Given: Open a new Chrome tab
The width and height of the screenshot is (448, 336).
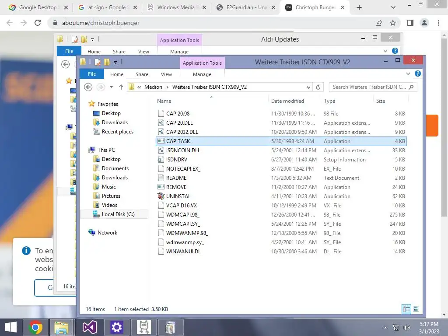Looking at the screenshot, I should [359, 7].
